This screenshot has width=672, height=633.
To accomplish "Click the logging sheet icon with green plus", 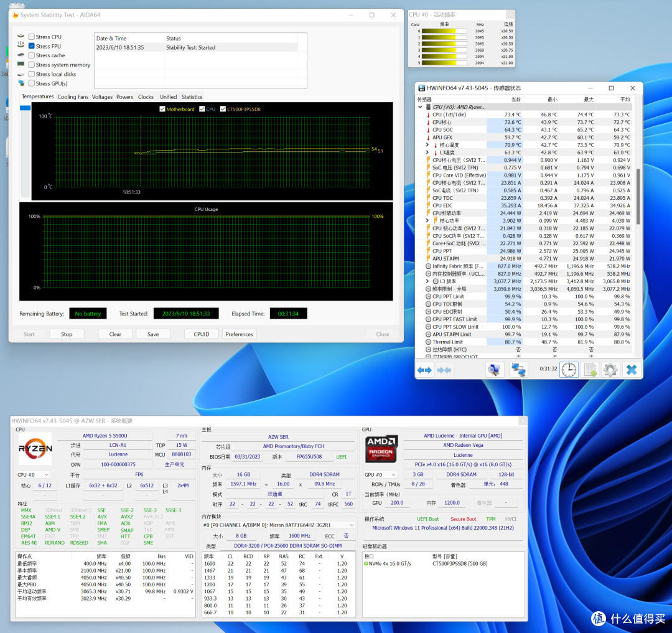I will click(x=590, y=370).
